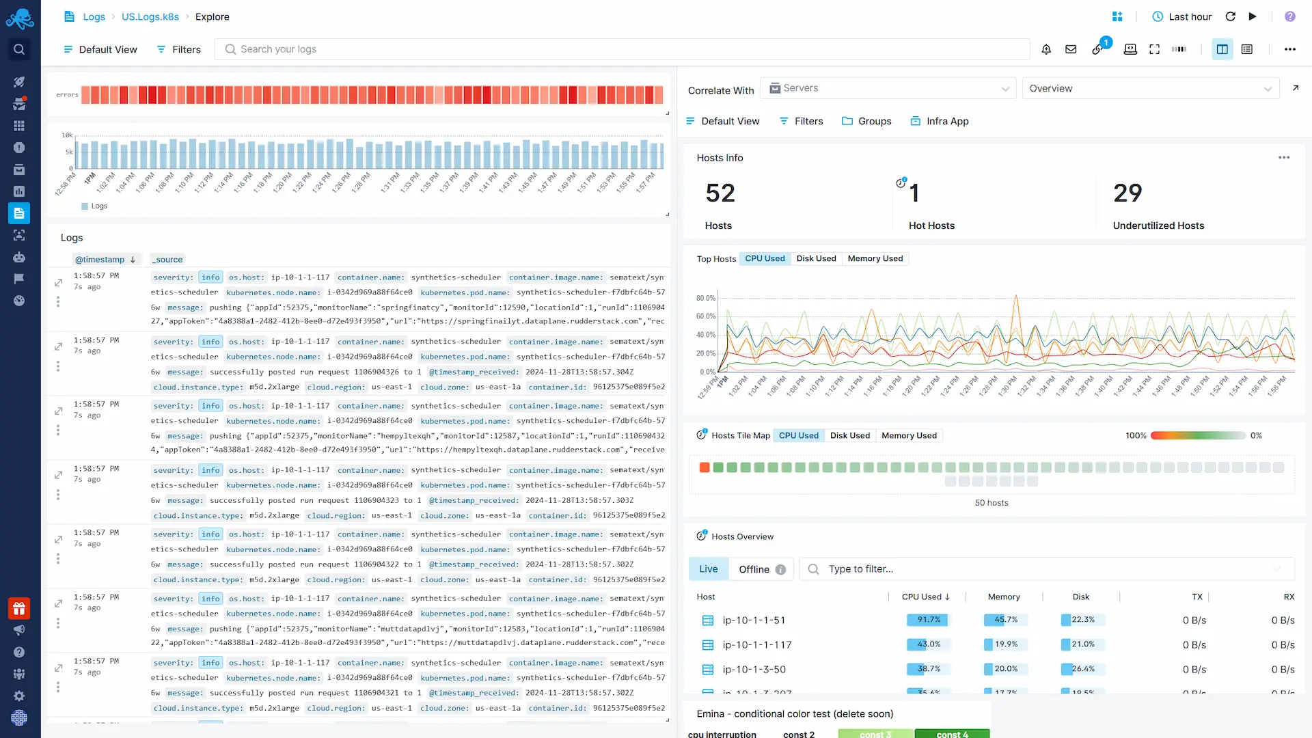Click the red host tile in tile map

click(705, 467)
